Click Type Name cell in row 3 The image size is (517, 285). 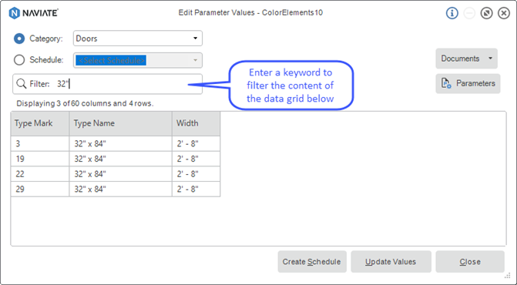point(121,143)
